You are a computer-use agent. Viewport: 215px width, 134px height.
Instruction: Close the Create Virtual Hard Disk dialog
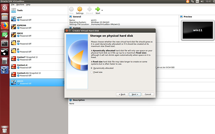click(x=67, y=31)
